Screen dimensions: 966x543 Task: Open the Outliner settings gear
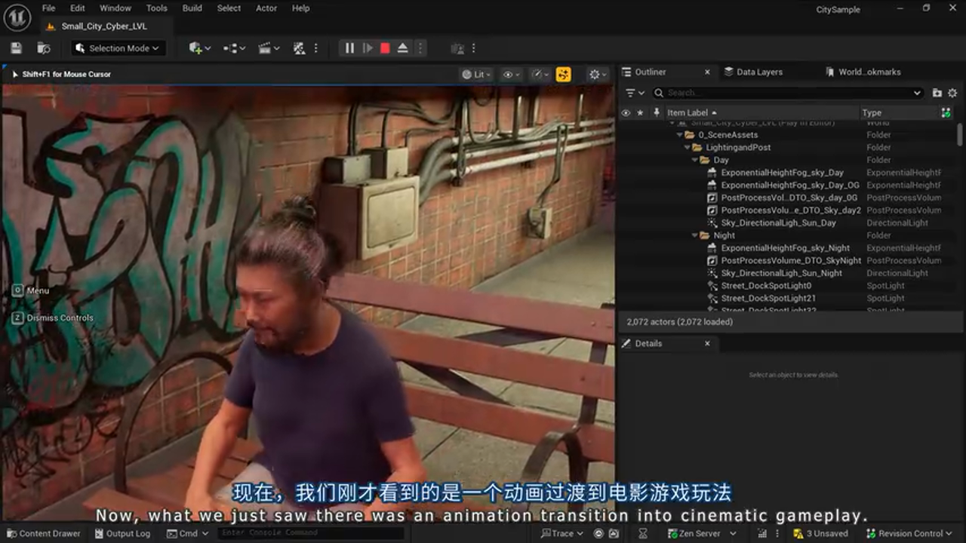pyautogui.click(x=952, y=92)
